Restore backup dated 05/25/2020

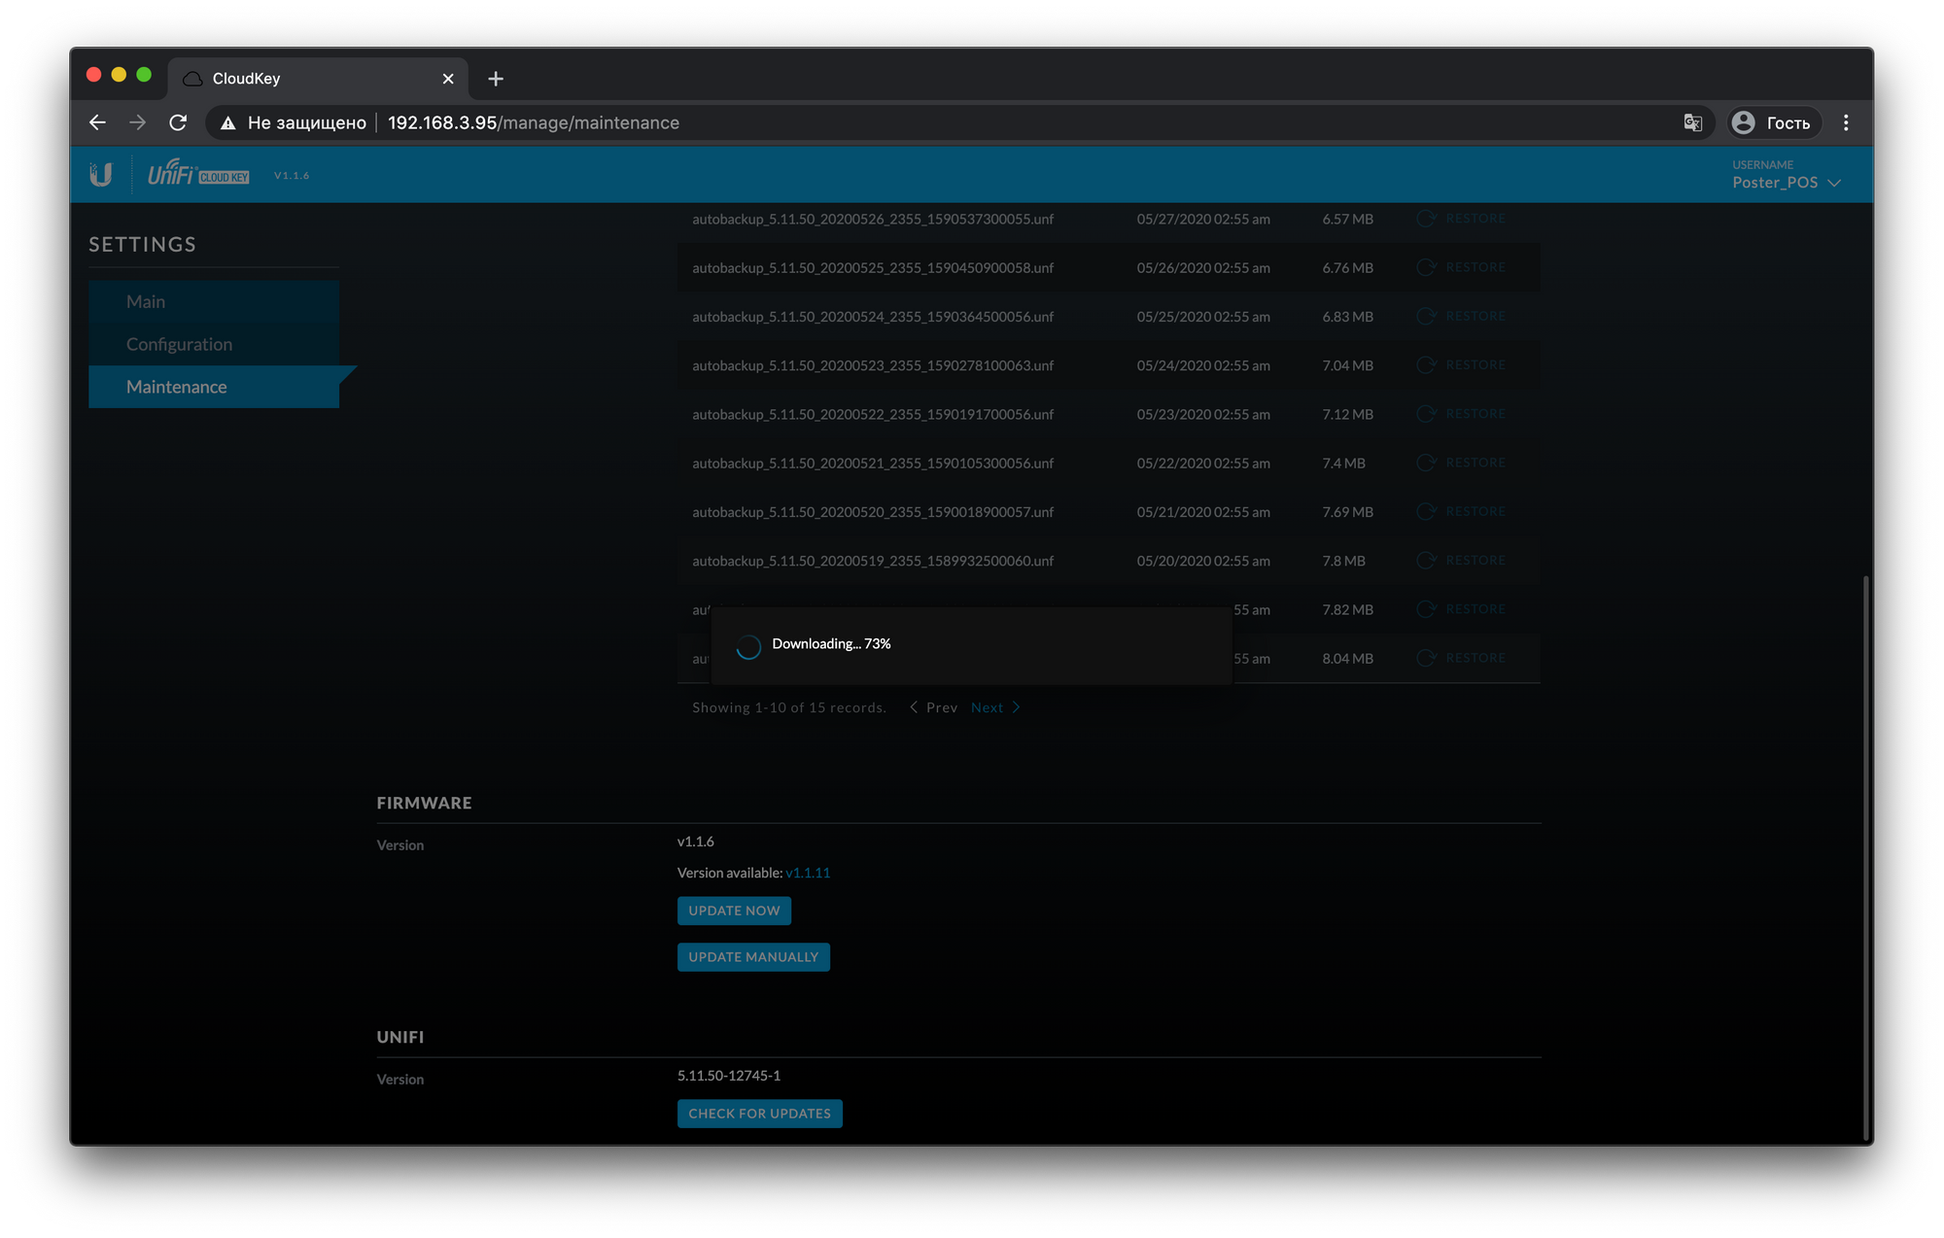1461,316
